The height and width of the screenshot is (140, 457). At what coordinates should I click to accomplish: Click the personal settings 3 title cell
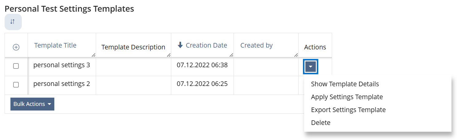coord(61,65)
